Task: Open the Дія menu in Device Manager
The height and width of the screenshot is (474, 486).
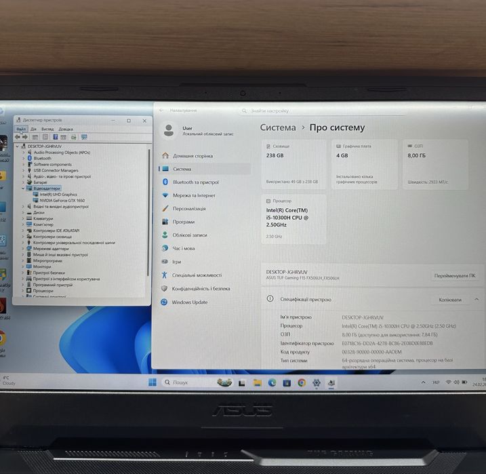Action: pyautogui.click(x=33, y=129)
